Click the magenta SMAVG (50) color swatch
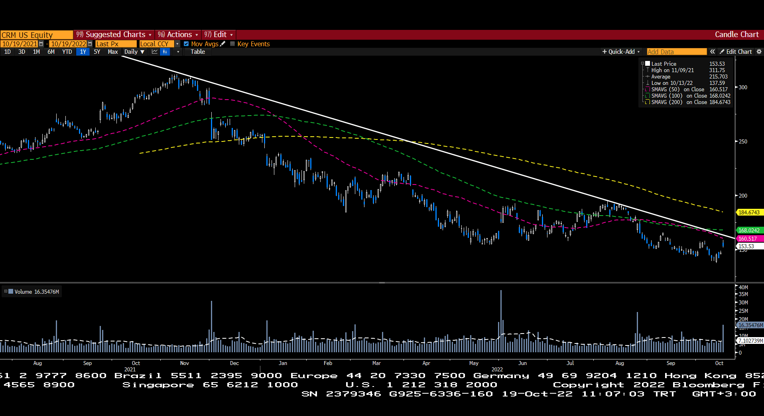This screenshot has width=764, height=416. (648, 89)
